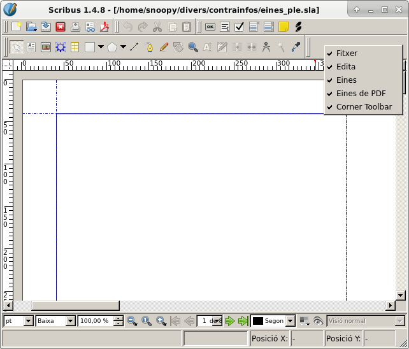Viewport: 409px width, 349px height.
Task: Pick the Eyedropper tool
Action: [296, 47]
